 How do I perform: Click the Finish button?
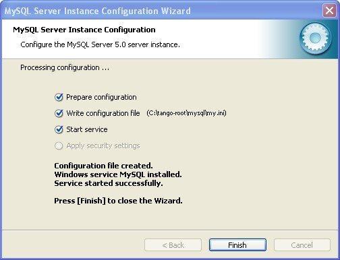[237, 245]
